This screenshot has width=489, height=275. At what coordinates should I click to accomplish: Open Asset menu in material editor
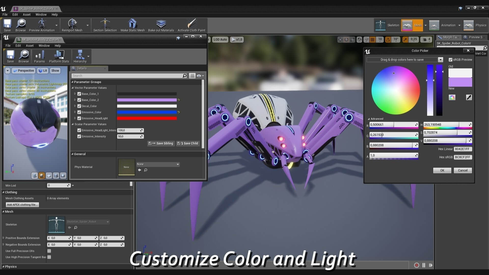coord(30,46)
